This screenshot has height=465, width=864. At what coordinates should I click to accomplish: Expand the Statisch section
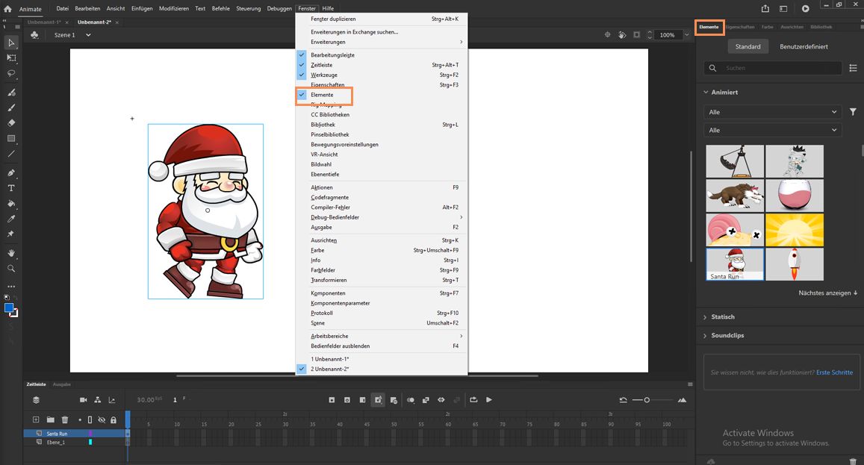point(705,316)
